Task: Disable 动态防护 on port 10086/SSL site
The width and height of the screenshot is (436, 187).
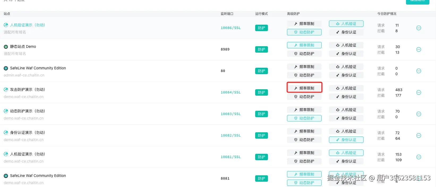Action: click(304, 32)
